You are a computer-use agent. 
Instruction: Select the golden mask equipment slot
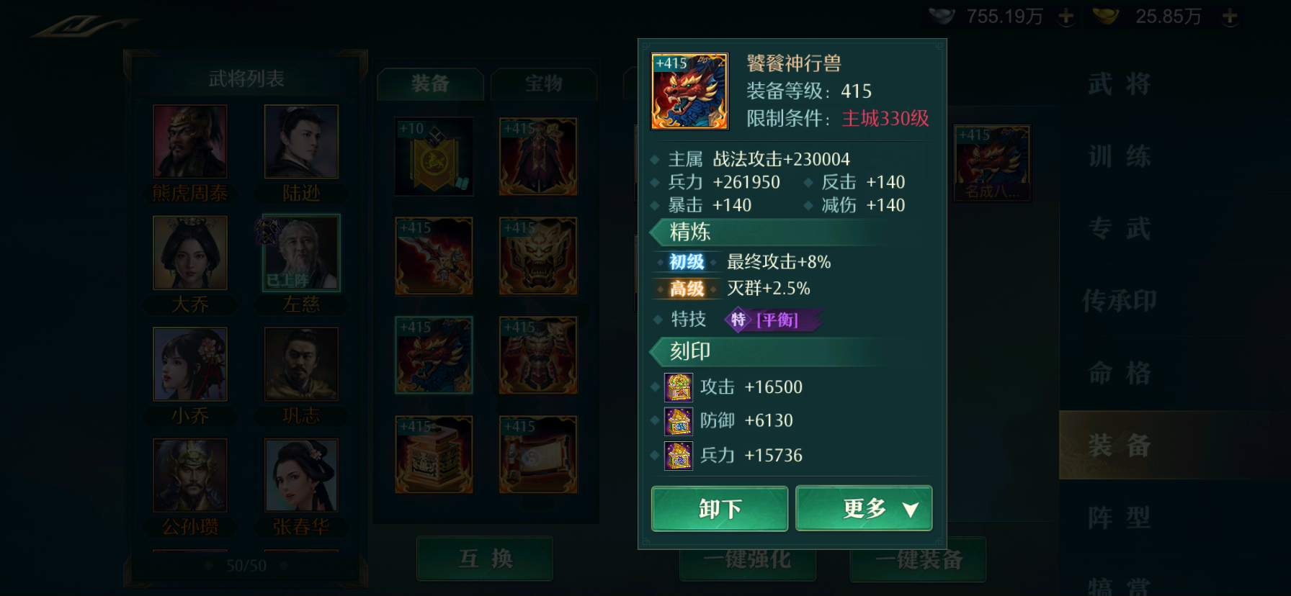[538, 256]
